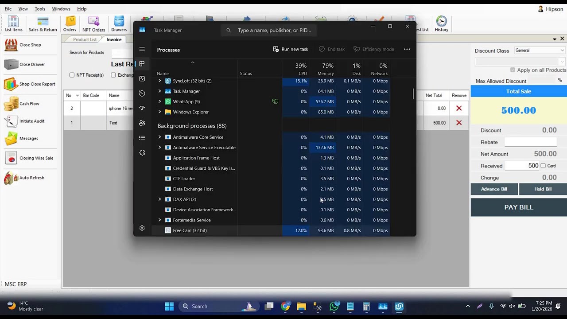
Task: Open NPT Orders in the ERP toolbar
Action: tap(93, 24)
